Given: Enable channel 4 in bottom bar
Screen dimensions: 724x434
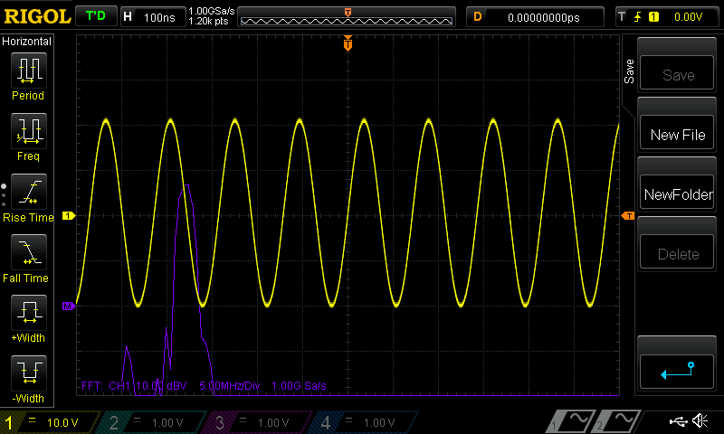Looking at the screenshot, I should pos(362,422).
